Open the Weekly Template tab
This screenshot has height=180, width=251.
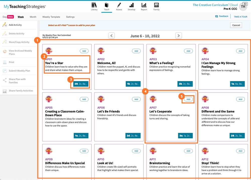coord(51,17)
